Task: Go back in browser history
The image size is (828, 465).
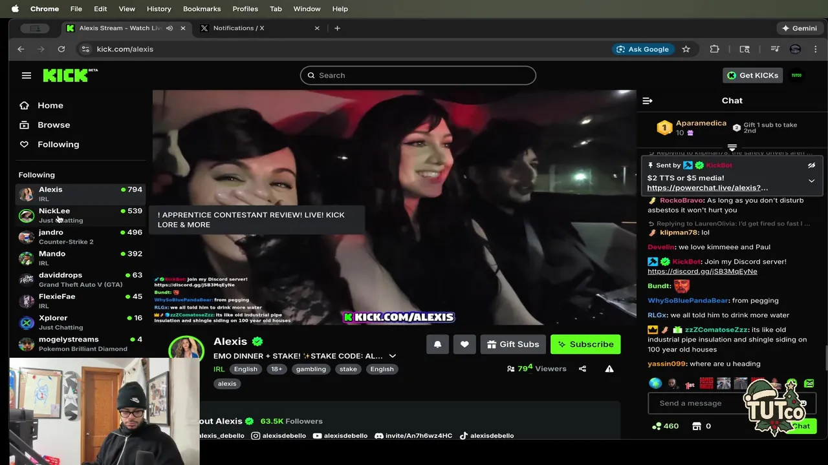Action: point(21,49)
